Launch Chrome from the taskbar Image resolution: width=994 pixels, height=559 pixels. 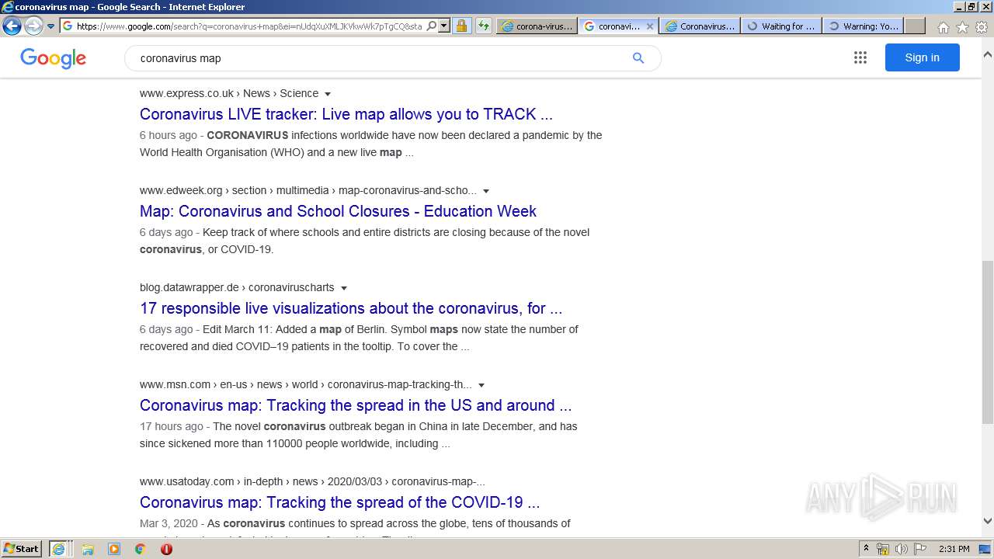coord(141,549)
